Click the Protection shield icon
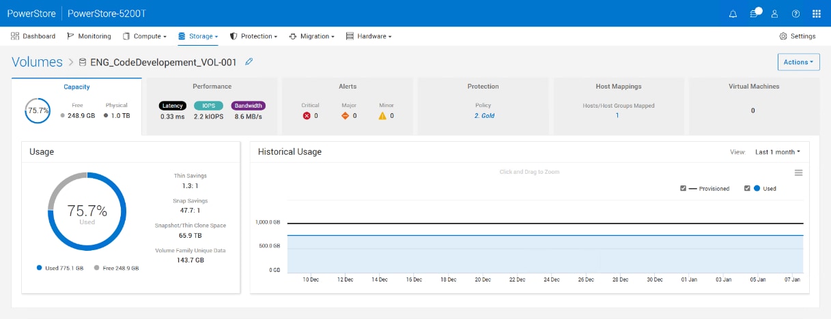 (234, 36)
